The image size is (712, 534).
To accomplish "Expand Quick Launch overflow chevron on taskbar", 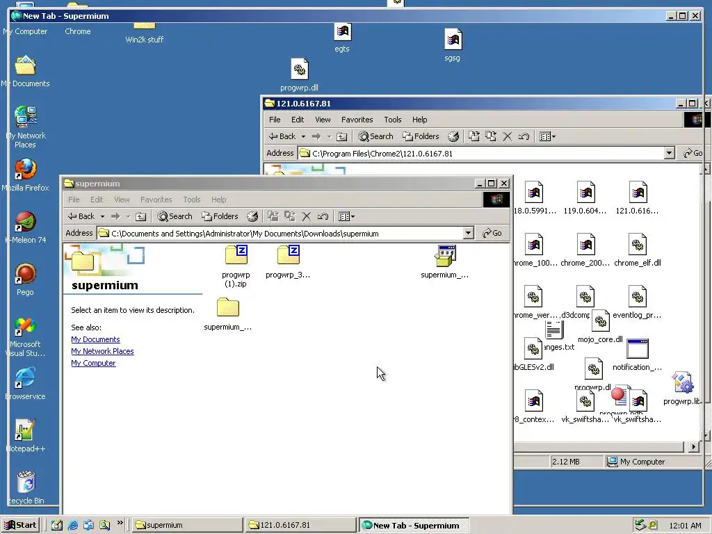I will point(120,523).
